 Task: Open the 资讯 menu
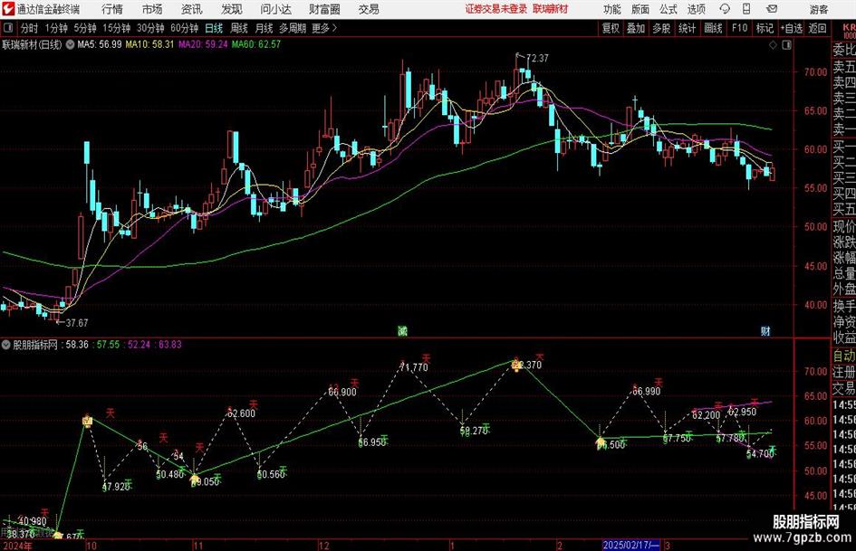192,9
